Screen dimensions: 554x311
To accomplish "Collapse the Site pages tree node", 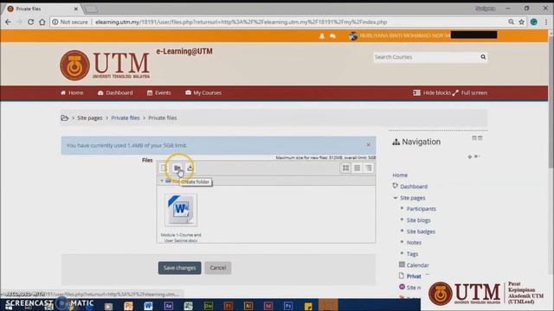I will coord(396,198).
